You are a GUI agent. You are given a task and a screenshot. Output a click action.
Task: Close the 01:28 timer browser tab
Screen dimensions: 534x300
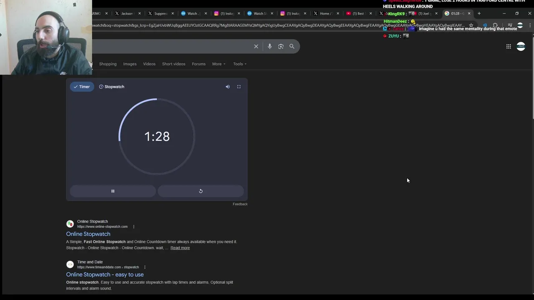tap(469, 13)
